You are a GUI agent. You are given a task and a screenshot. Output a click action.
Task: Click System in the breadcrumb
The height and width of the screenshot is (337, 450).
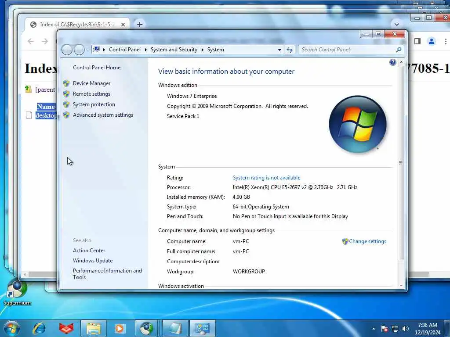click(215, 50)
